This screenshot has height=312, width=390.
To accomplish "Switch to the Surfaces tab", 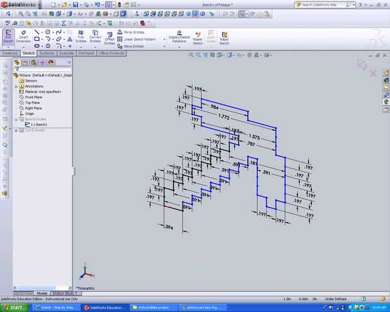I will pyautogui.click(x=47, y=53).
